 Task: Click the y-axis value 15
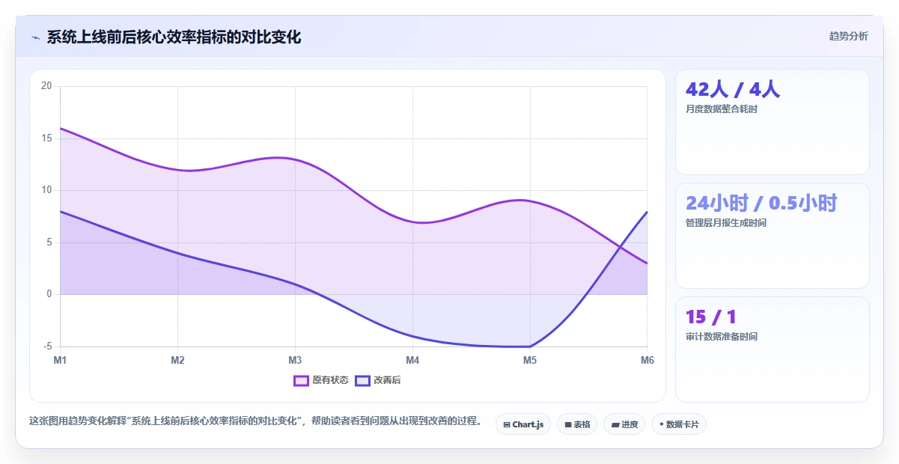click(x=46, y=138)
